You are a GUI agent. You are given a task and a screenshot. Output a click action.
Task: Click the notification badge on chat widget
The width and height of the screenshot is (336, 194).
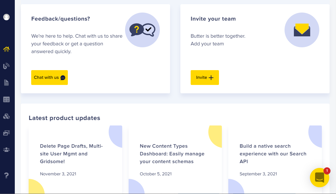pyautogui.click(x=327, y=171)
